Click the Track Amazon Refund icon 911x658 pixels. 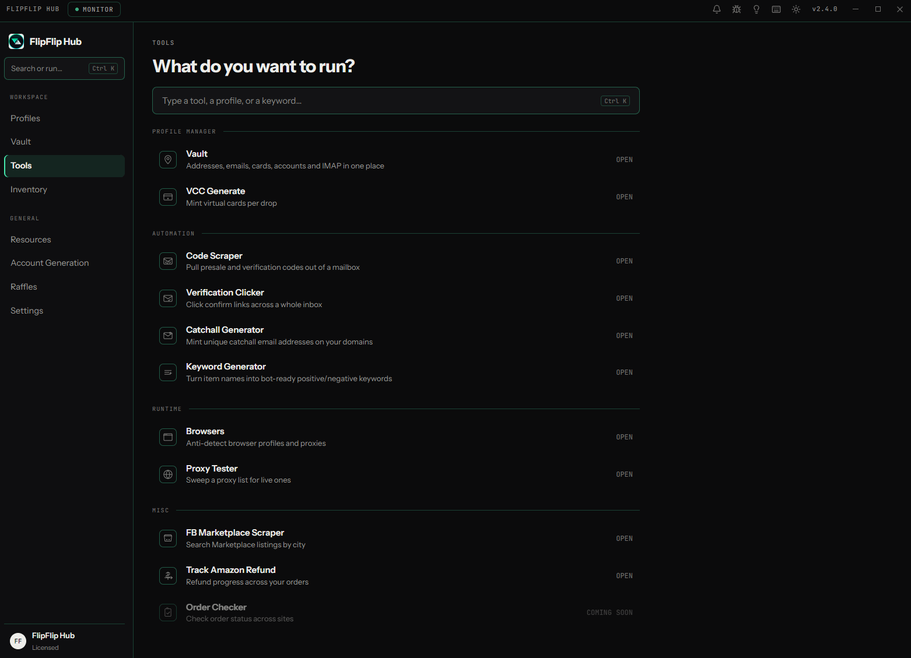pos(168,576)
